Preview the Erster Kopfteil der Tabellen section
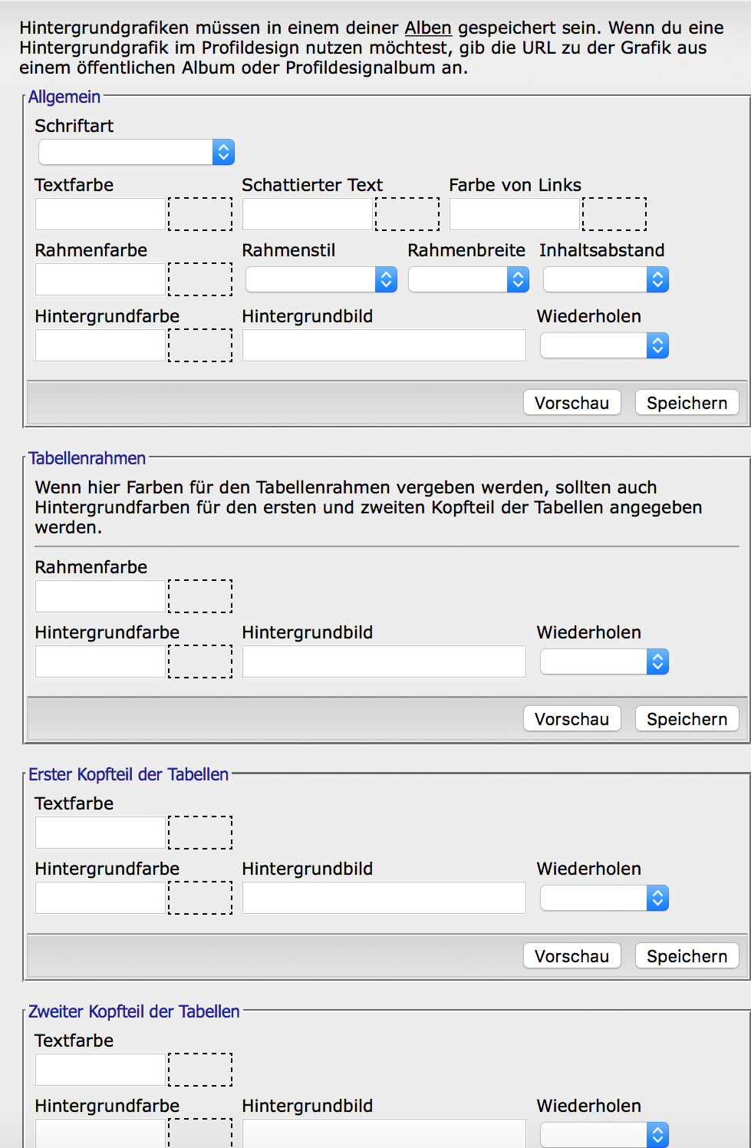751x1148 pixels. point(571,956)
